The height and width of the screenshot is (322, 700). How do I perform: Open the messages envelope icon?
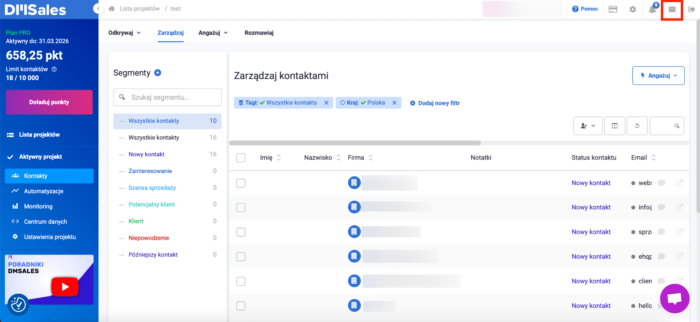click(x=672, y=9)
